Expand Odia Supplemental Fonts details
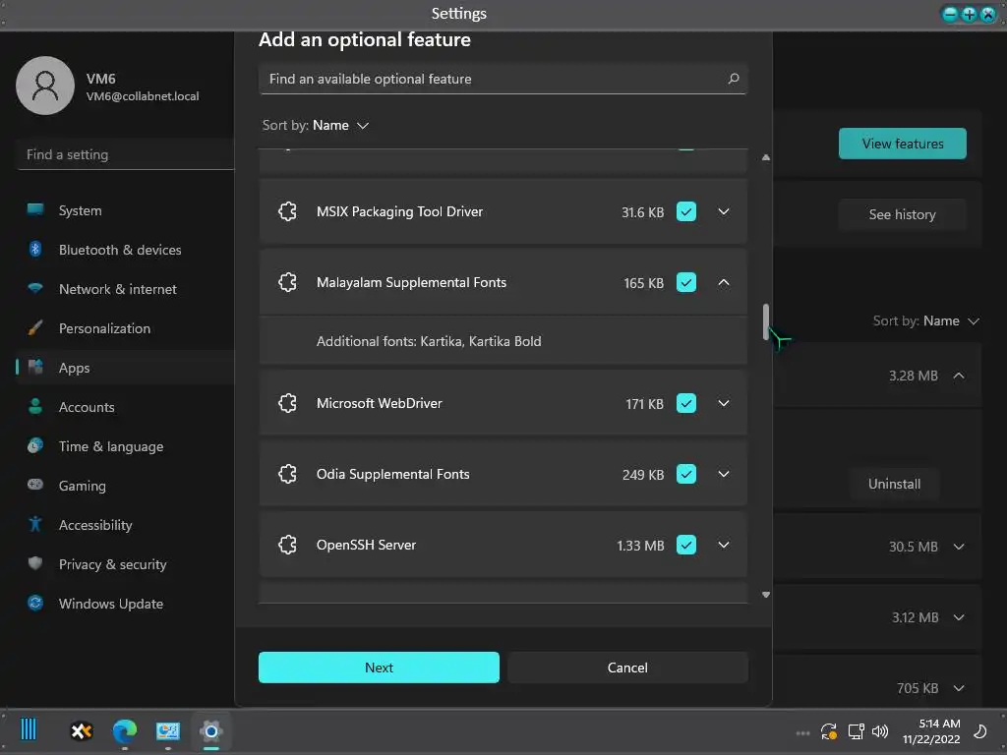The width and height of the screenshot is (1007, 755). pyautogui.click(x=724, y=474)
